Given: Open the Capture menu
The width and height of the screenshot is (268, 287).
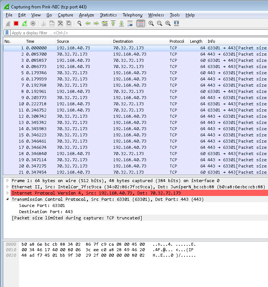Looking at the screenshot, I should [x=66, y=15].
